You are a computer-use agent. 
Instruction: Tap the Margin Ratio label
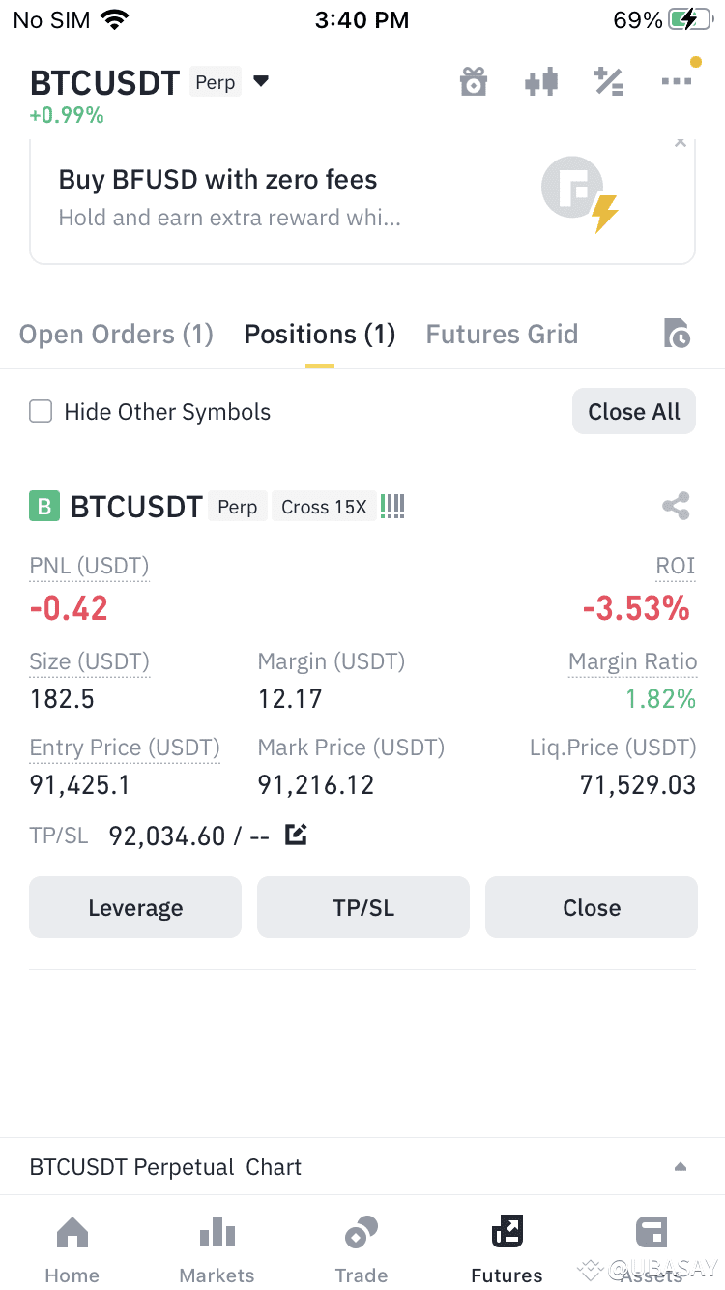[632, 661]
